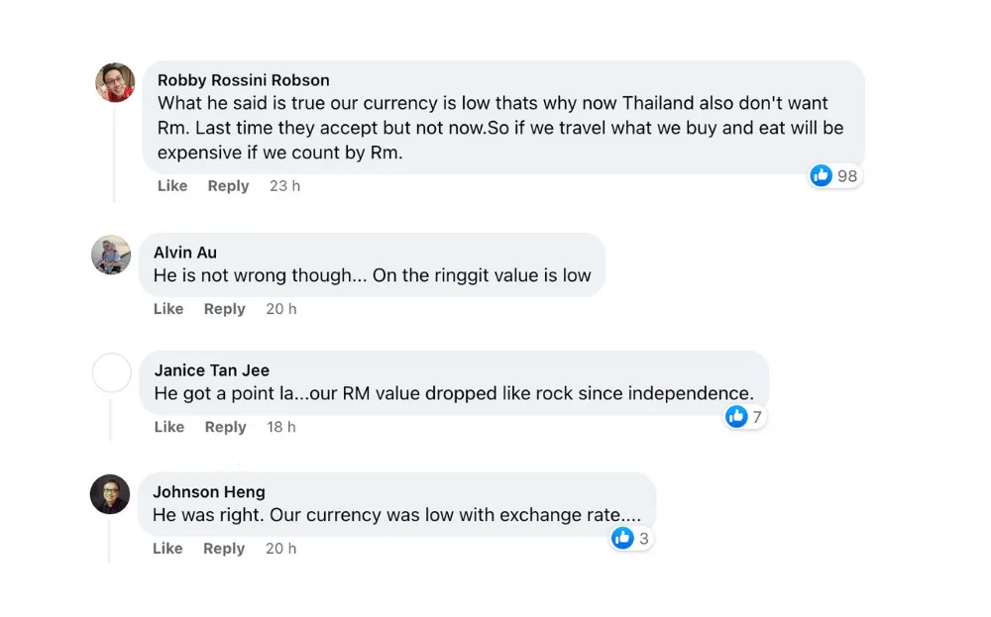Like Alvin Au's comment
991x617 pixels.
[x=168, y=309]
